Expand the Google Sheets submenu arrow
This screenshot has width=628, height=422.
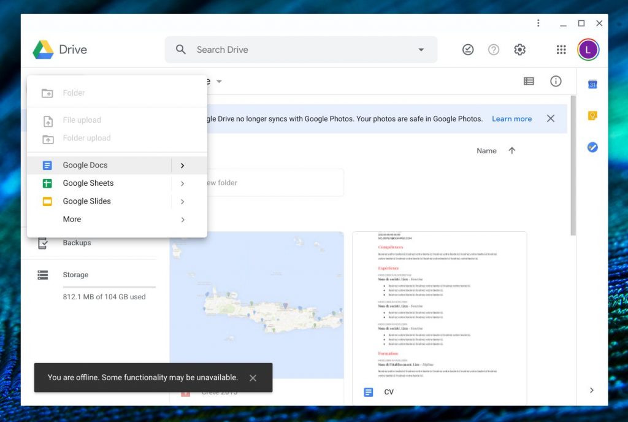pos(183,183)
